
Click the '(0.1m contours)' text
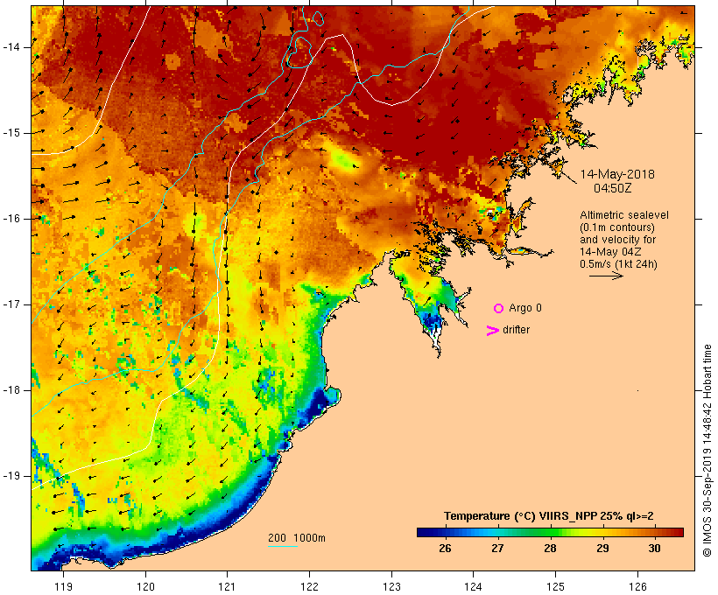click(x=617, y=227)
